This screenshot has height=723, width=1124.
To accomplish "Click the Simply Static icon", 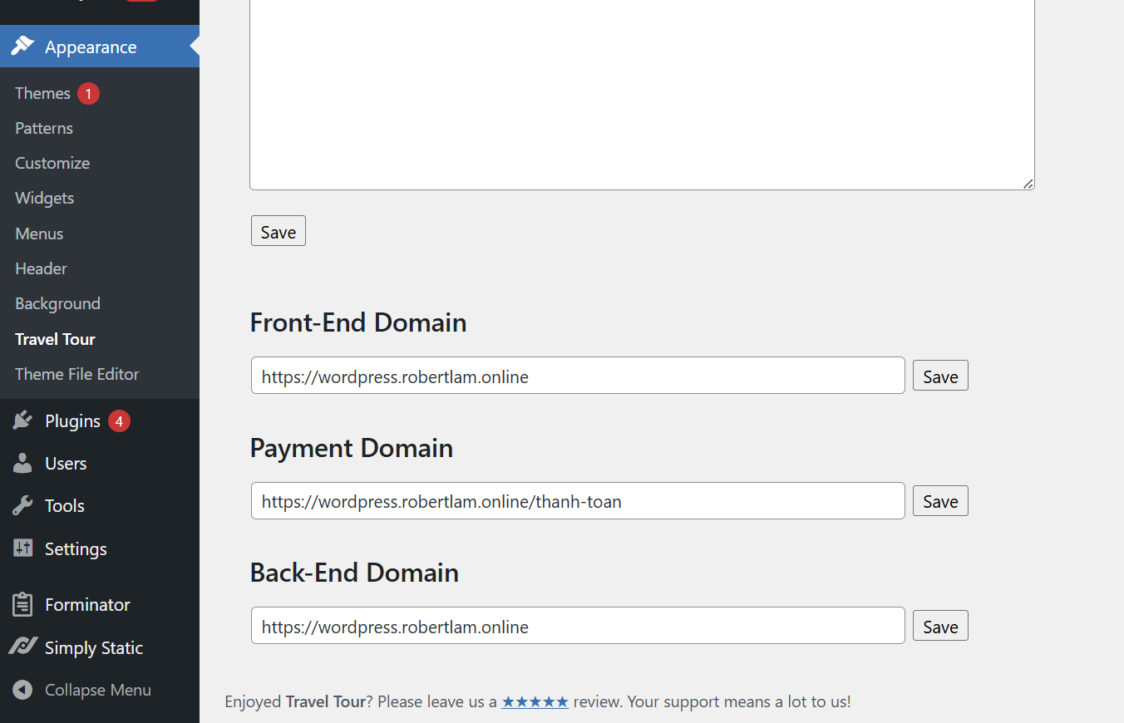I will [22, 647].
